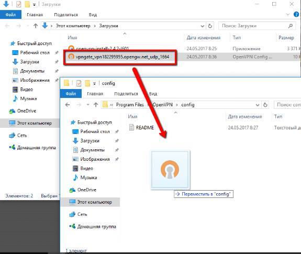Open the Файл tab in Загрузки window
This screenshot has width=301, height=254.
[10, 15]
